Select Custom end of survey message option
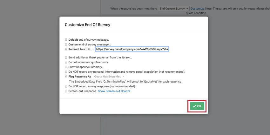This screenshot has width=270, height=135. click(x=66, y=44)
